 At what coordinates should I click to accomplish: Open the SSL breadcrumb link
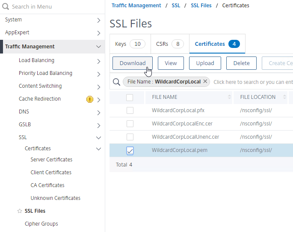176,6
